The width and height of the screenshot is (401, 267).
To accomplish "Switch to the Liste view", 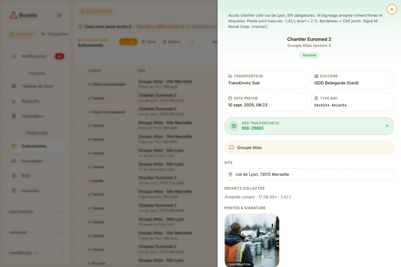I will 128,42.
